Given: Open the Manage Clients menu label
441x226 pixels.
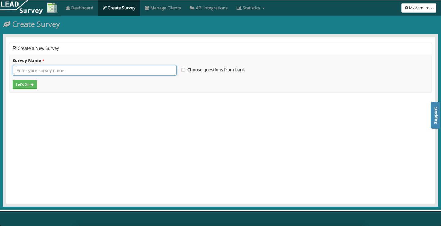Looking at the screenshot, I should pos(165,8).
